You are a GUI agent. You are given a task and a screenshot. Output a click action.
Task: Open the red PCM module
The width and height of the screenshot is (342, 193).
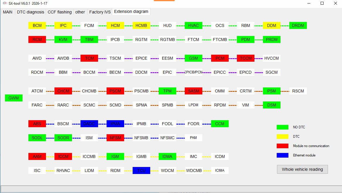[x=220, y=58]
